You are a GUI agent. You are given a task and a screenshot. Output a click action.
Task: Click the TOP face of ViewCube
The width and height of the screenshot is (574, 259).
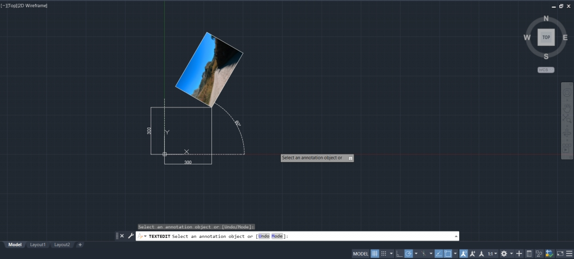coord(546,37)
